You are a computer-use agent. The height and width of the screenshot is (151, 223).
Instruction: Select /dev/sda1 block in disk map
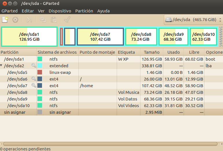pyautogui.click(x=29, y=37)
